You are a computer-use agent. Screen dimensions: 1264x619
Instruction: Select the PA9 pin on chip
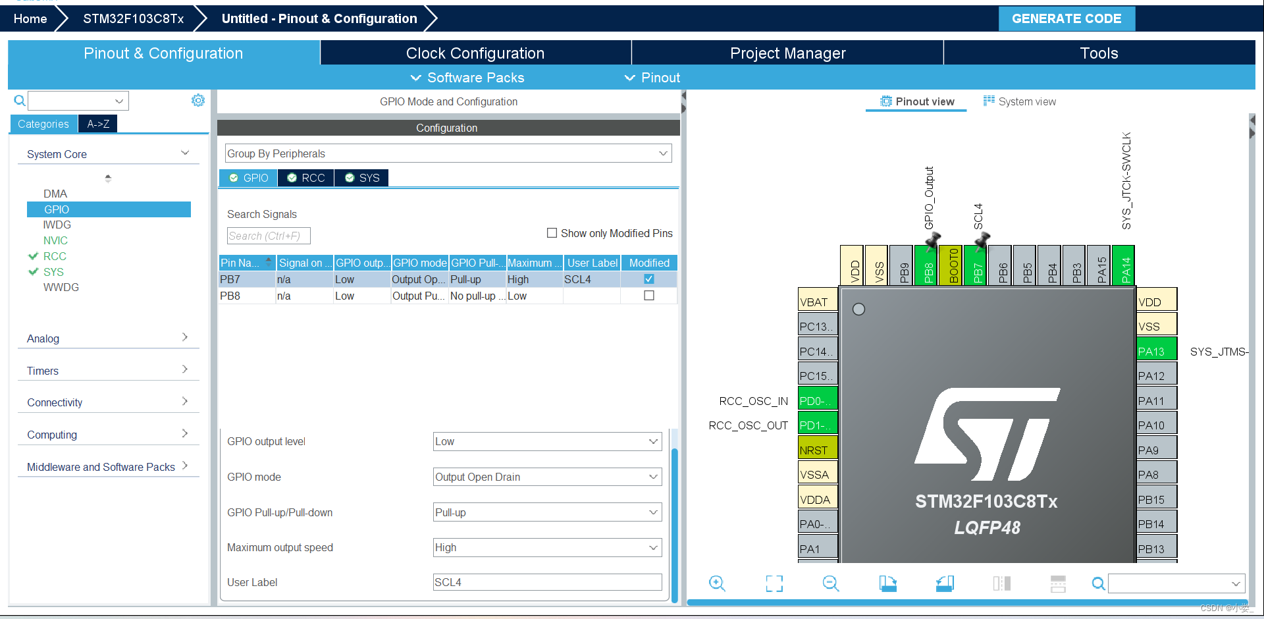click(1157, 448)
